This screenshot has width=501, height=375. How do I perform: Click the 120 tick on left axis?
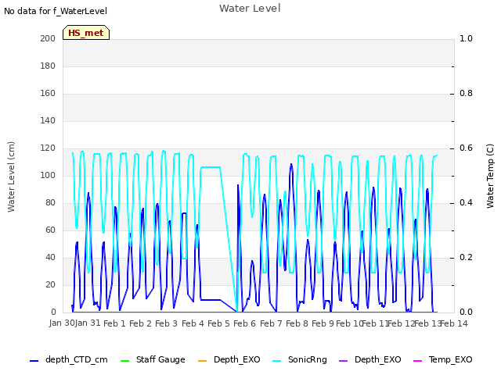(48, 148)
